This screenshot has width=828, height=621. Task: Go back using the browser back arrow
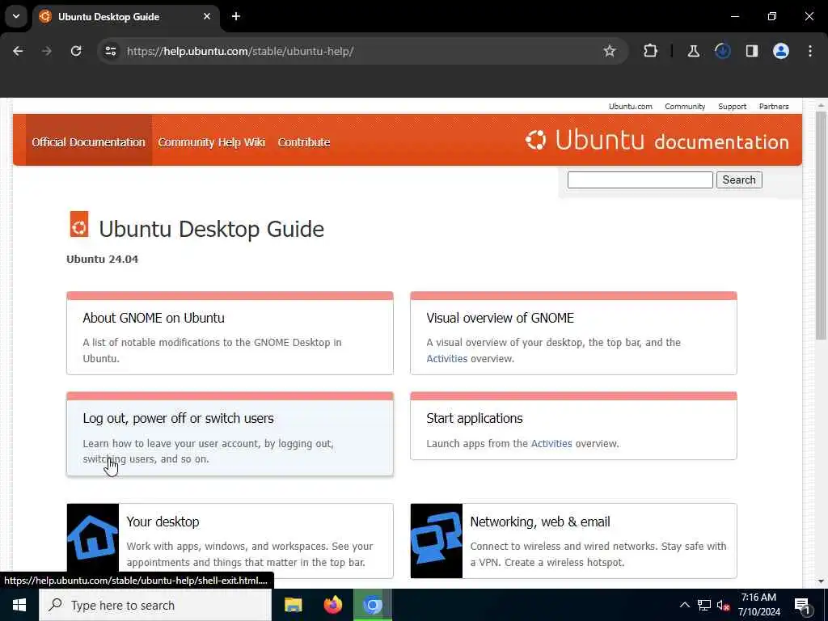pos(18,51)
